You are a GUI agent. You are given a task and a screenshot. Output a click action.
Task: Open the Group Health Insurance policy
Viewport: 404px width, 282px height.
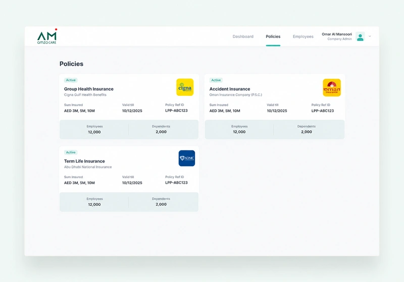pos(89,89)
